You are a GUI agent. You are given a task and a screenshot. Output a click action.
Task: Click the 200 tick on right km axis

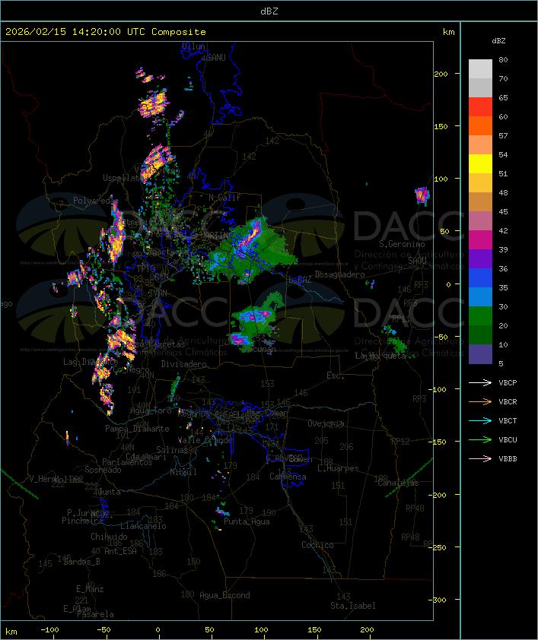[x=441, y=74]
